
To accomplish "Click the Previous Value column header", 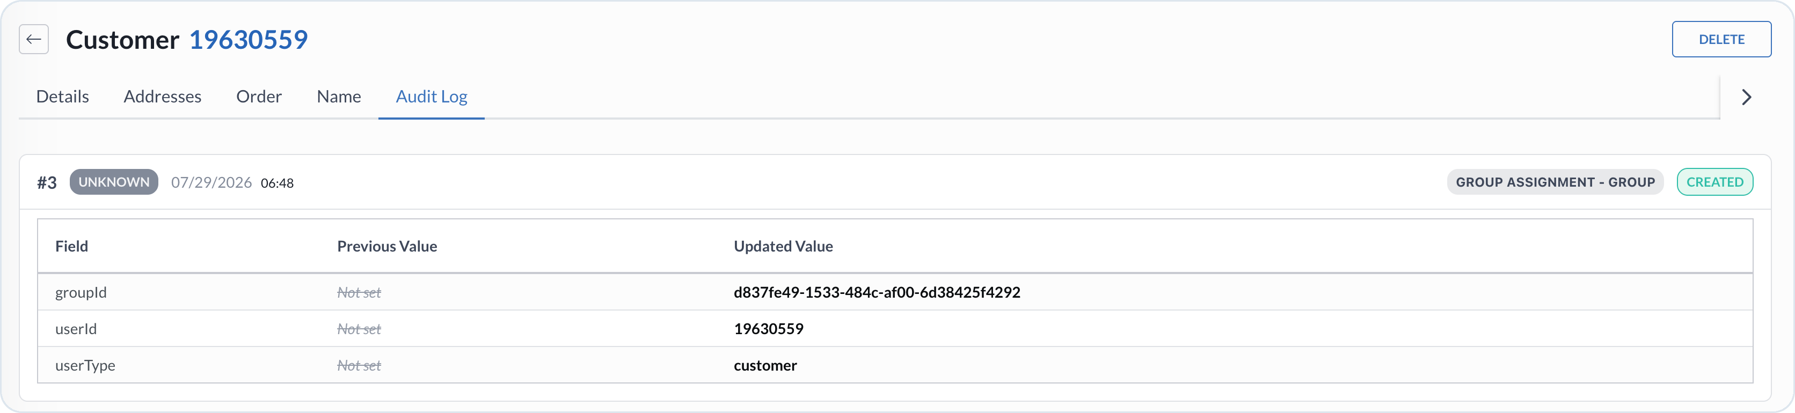I will pyautogui.click(x=386, y=246).
